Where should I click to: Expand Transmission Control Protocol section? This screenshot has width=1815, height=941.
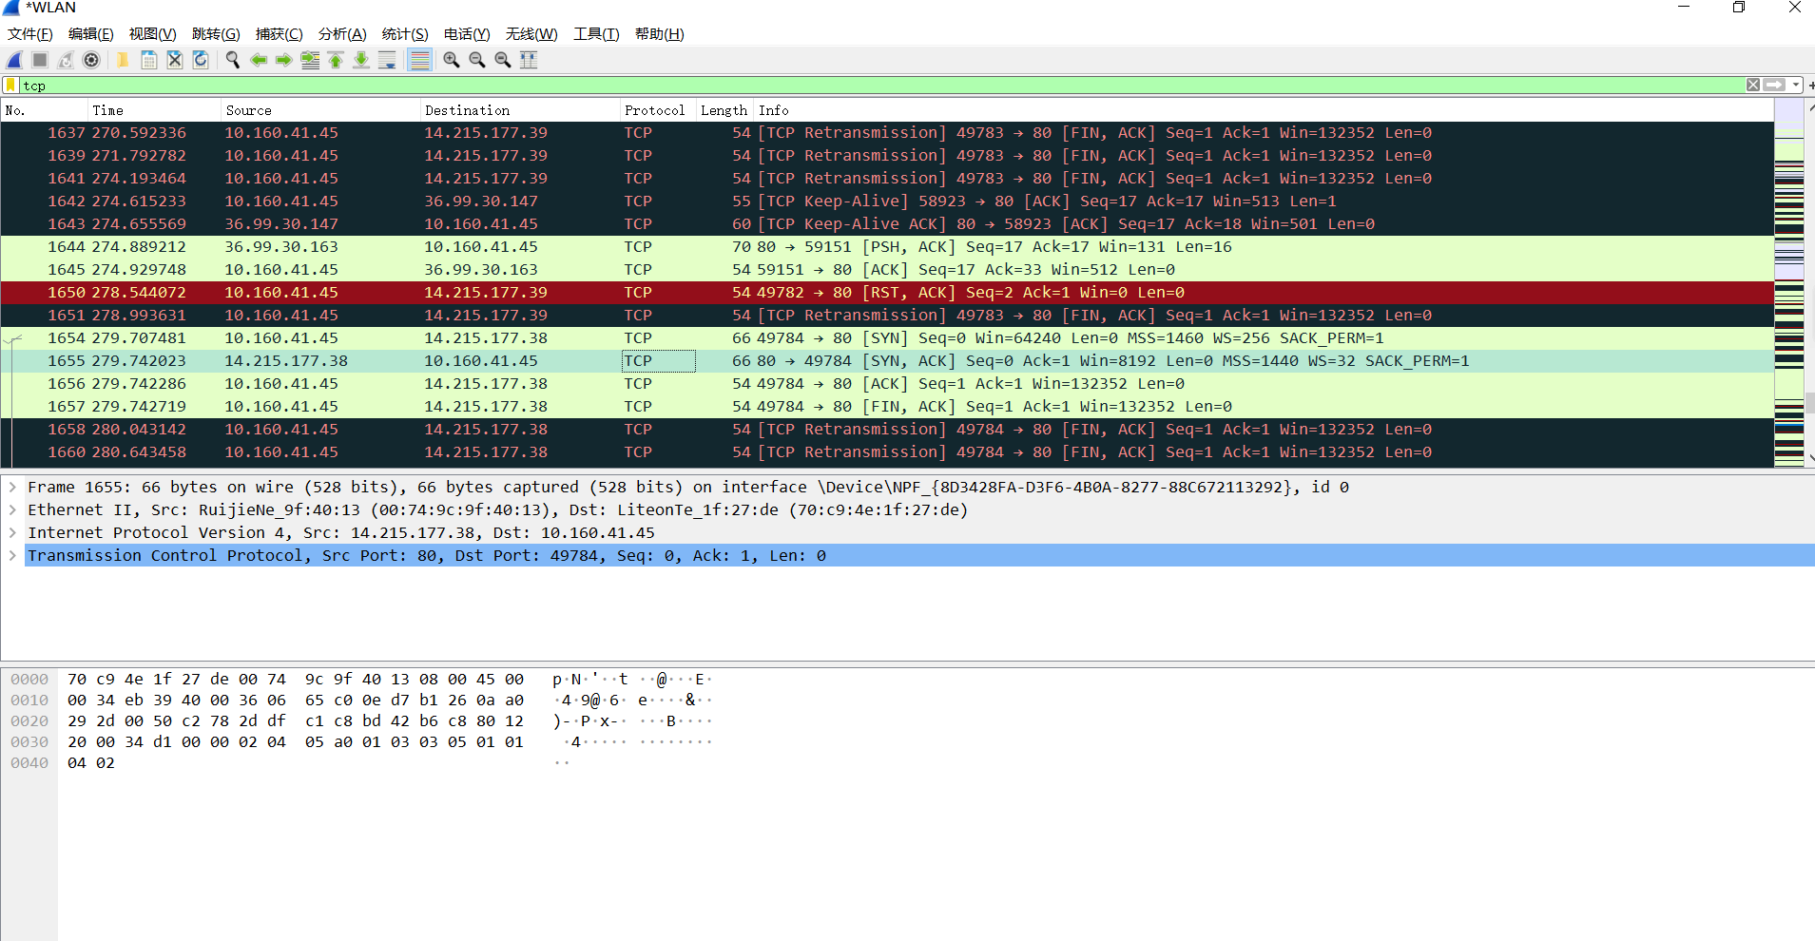click(12, 555)
